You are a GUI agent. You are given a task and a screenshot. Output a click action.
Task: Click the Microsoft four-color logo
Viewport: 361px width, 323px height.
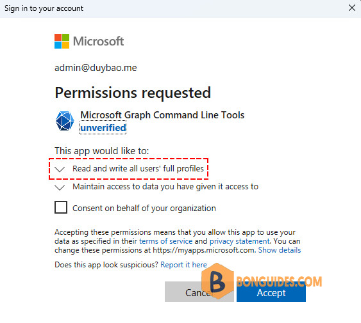[62, 42]
